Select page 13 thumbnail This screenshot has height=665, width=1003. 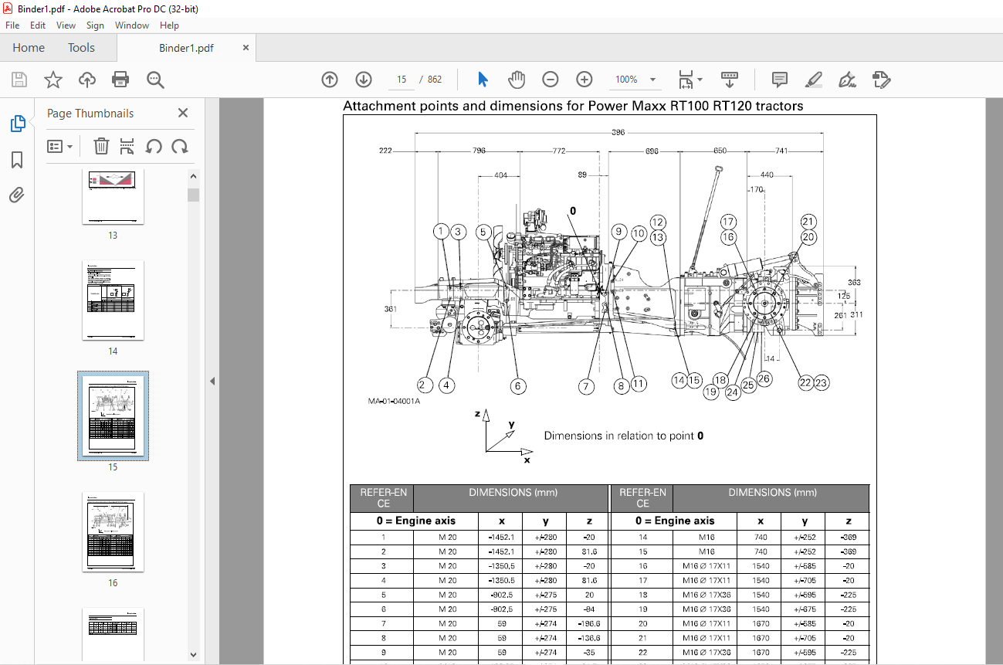click(113, 198)
